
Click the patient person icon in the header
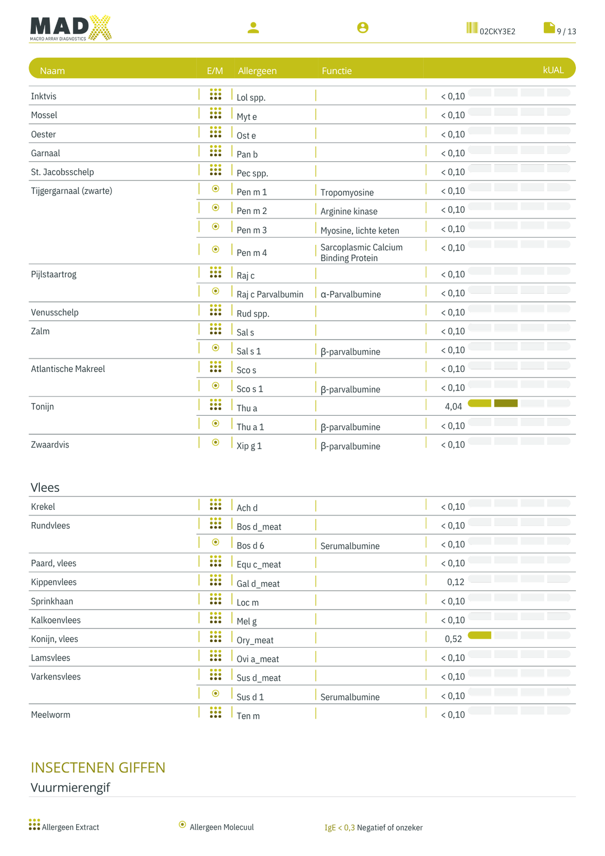[253, 27]
